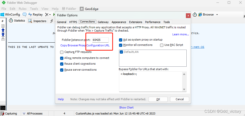The image size is (245, 116).
Task: Click the Help link in dialog
Action: (x=61, y=99)
